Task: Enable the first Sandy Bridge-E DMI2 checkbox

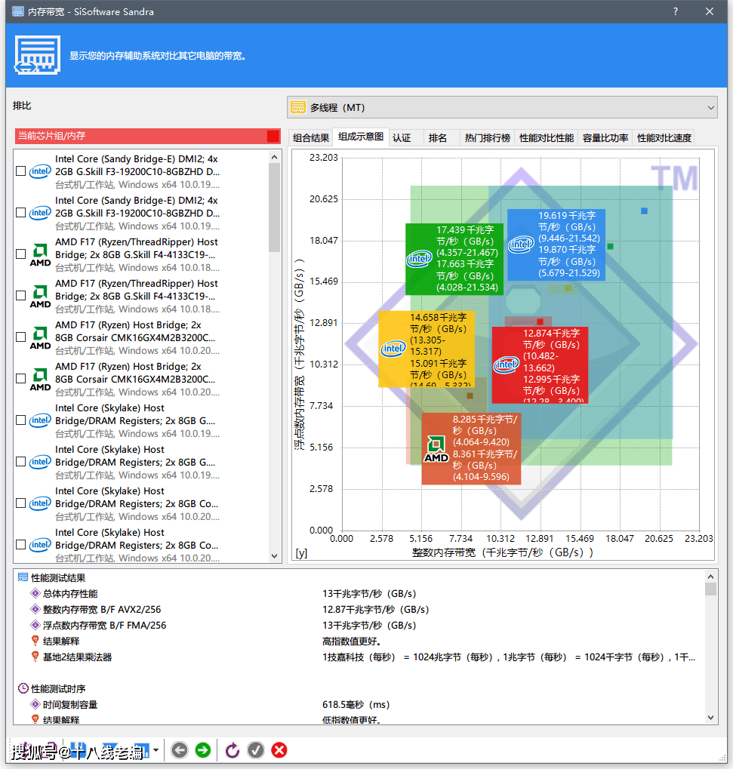Action: point(21,171)
